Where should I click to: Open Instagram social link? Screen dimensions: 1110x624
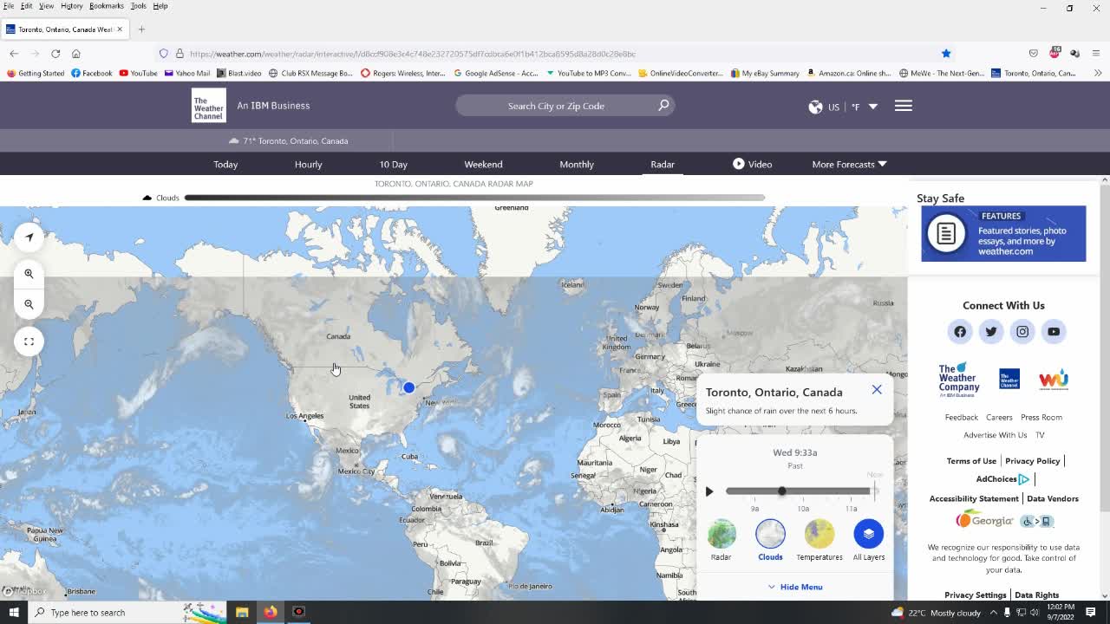[1022, 331]
